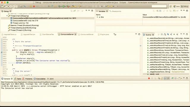Toggle Show Console on standard output change
The image size is (190, 107).
pyautogui.click(x=165, y=78)
